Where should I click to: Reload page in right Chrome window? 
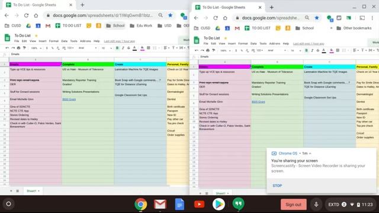tap(216, 18)
